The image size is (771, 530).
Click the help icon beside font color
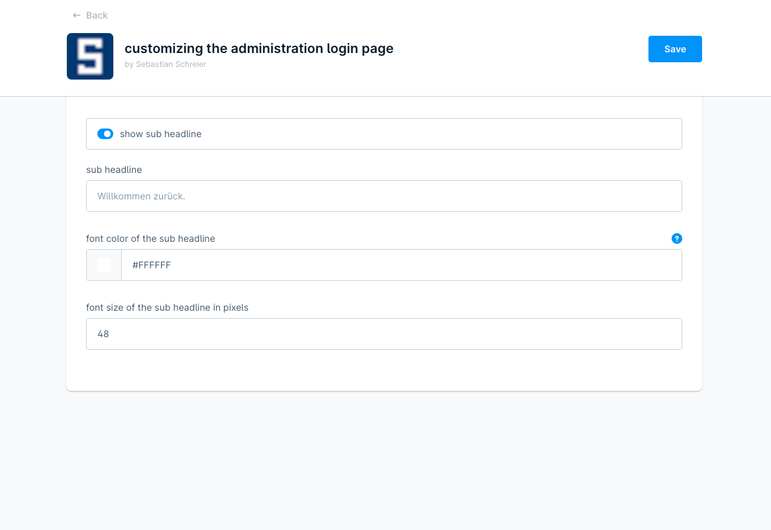(676, 238)
